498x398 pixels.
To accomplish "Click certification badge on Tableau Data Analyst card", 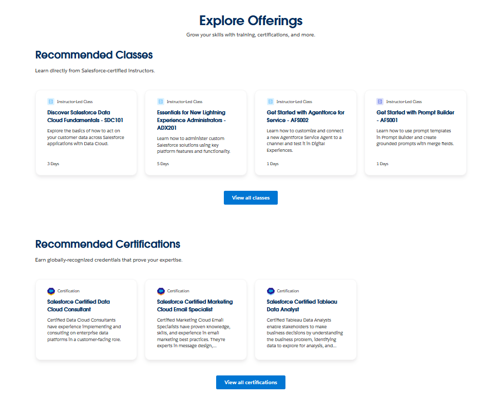I will pos(271,291).
